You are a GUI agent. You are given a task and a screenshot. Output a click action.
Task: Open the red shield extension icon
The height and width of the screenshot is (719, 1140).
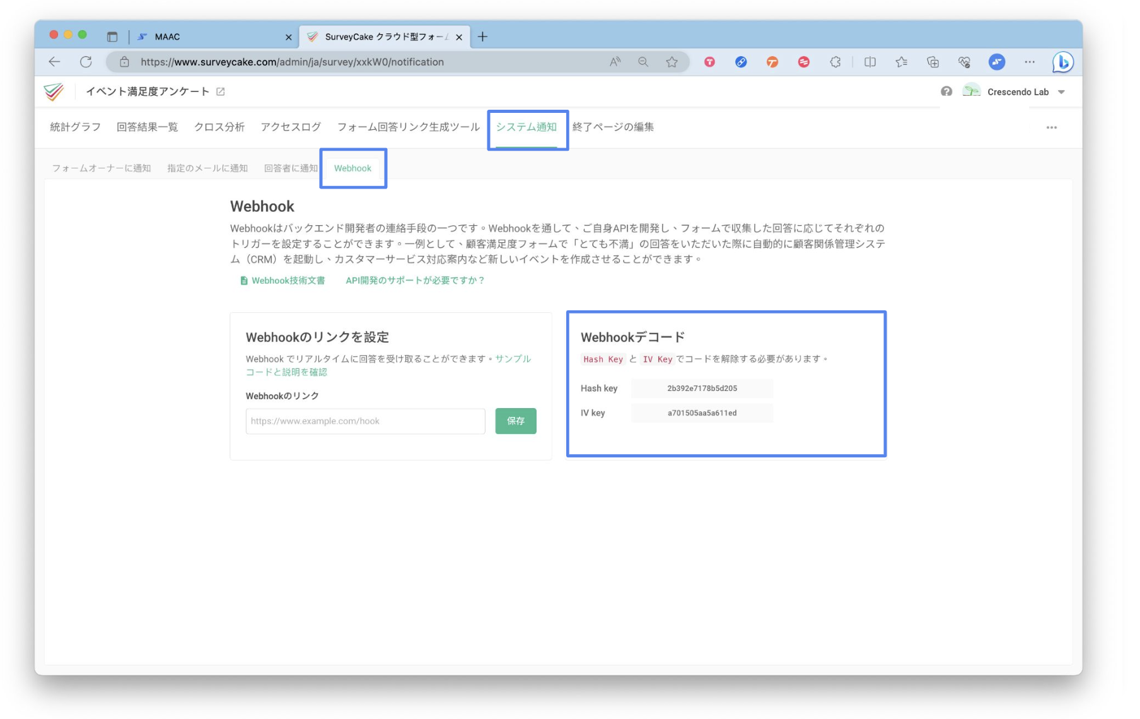[x=709, y=62]
